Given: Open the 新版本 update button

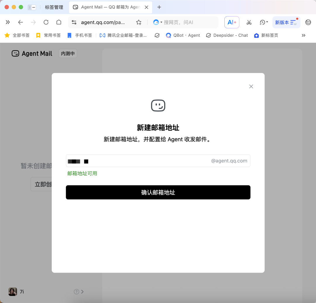Looking at the screenshot, I should tap(286, 22).
